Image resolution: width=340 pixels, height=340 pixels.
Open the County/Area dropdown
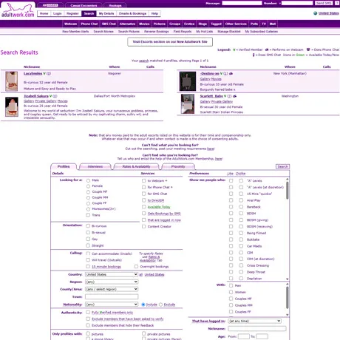(x=112, y=289)
